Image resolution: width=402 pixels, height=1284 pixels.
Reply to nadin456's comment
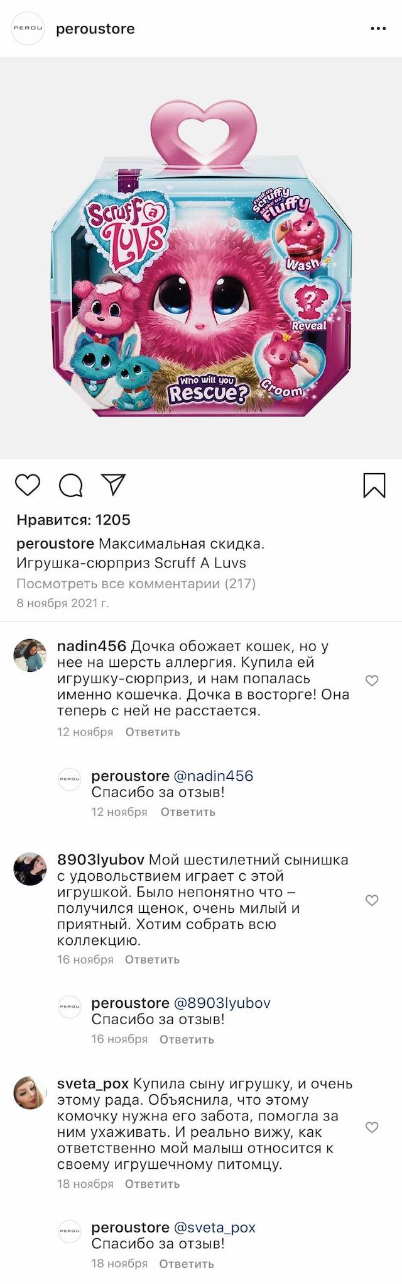tap(153, 732)
